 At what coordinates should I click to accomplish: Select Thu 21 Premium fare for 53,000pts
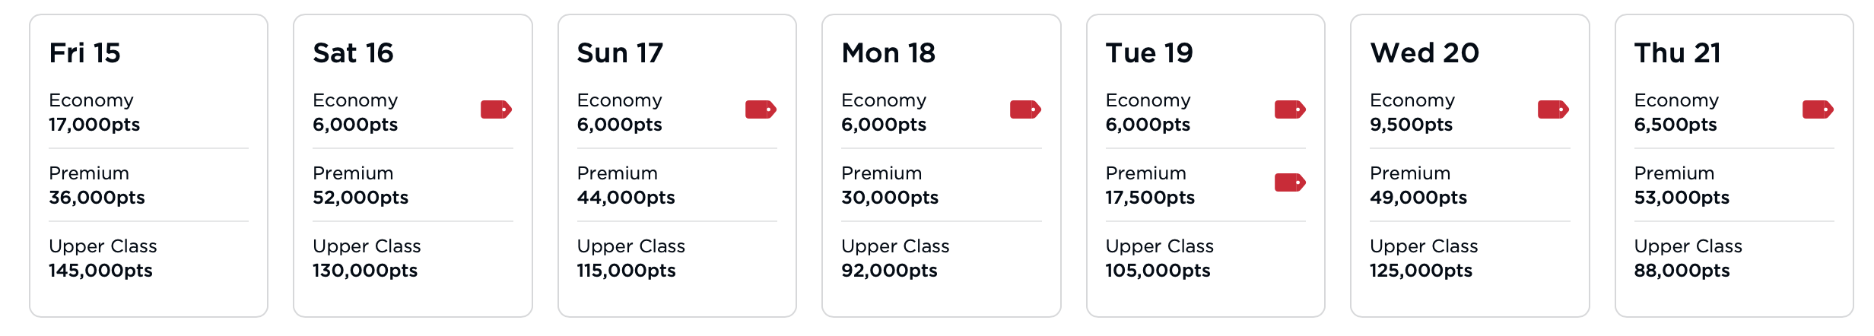pos(1682,185)
